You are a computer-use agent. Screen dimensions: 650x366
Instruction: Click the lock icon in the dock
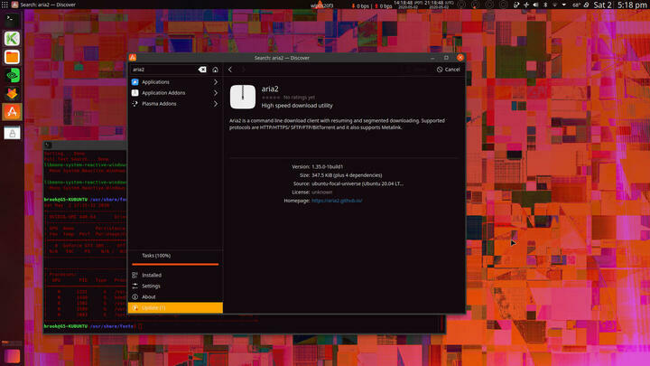pyautogui.click(x=12, y=133)
